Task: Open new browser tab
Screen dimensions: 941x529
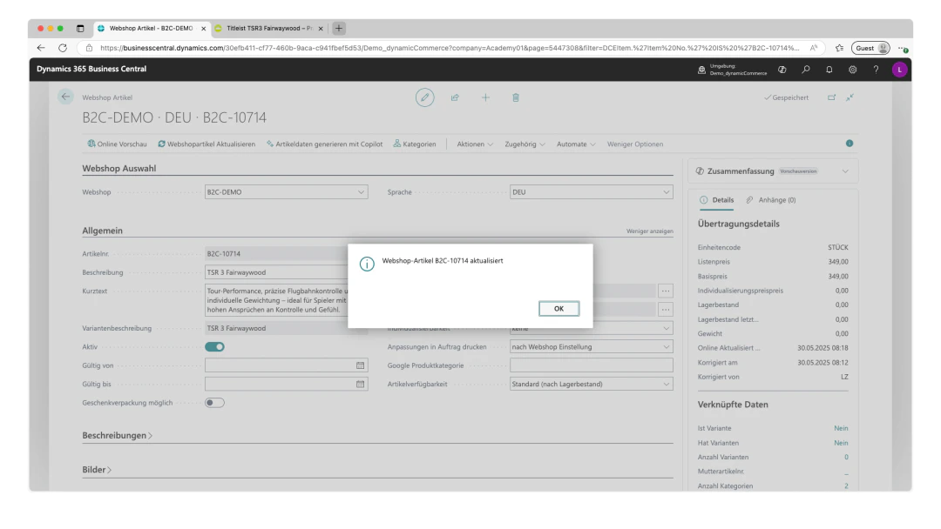Action: pyautogui.click(x=338, y=28)
